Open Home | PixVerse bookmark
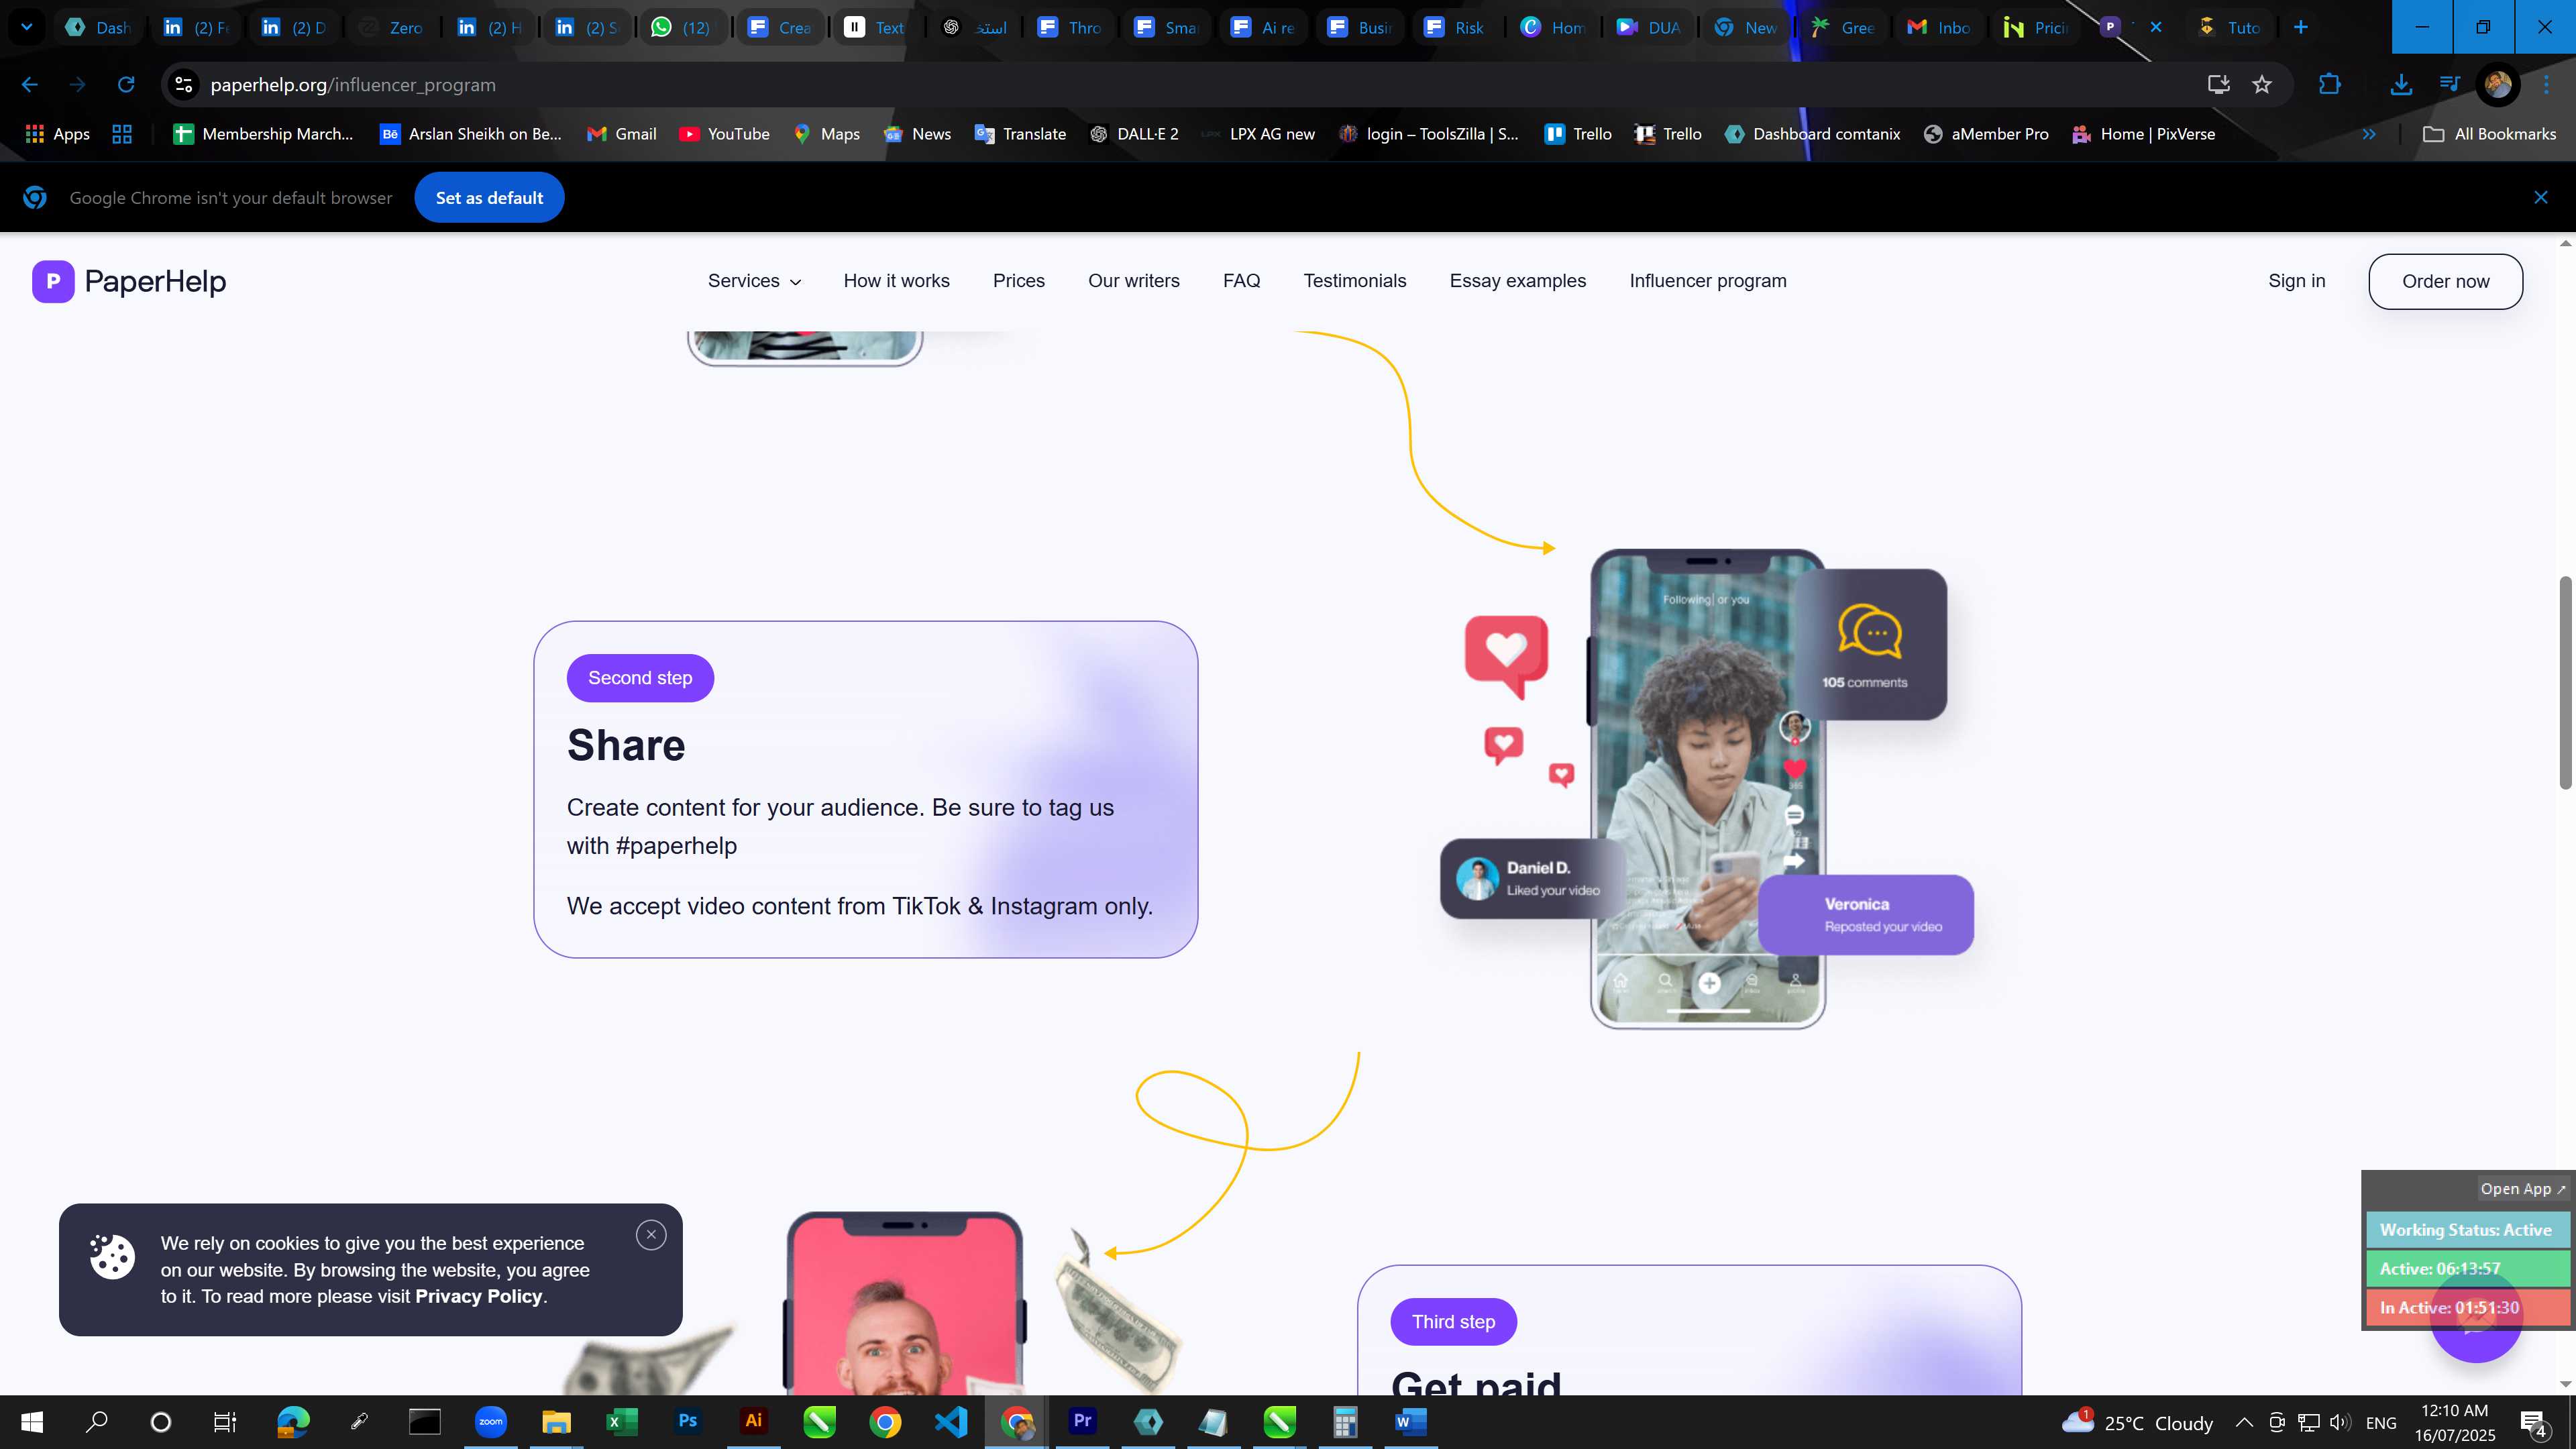This screenshot has height=1449, width=2576. pyautogui.click(x=2143, y=134)
